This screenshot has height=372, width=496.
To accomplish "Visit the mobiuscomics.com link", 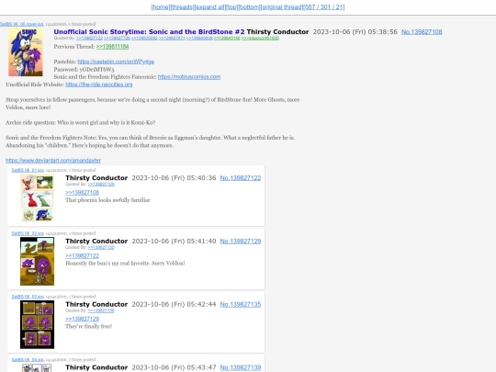I will 189,77.
